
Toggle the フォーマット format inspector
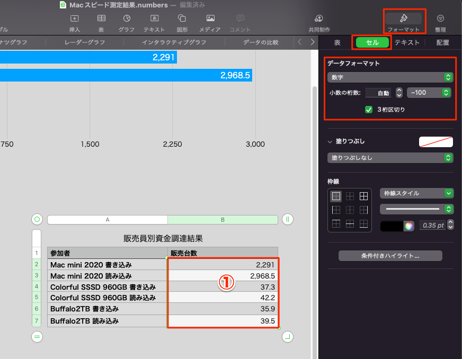tap(403, 19)
